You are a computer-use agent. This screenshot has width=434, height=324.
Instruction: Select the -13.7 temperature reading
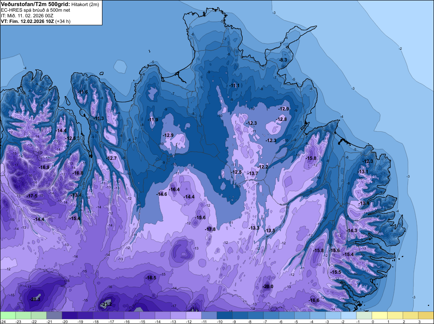[x=253, y=173]
